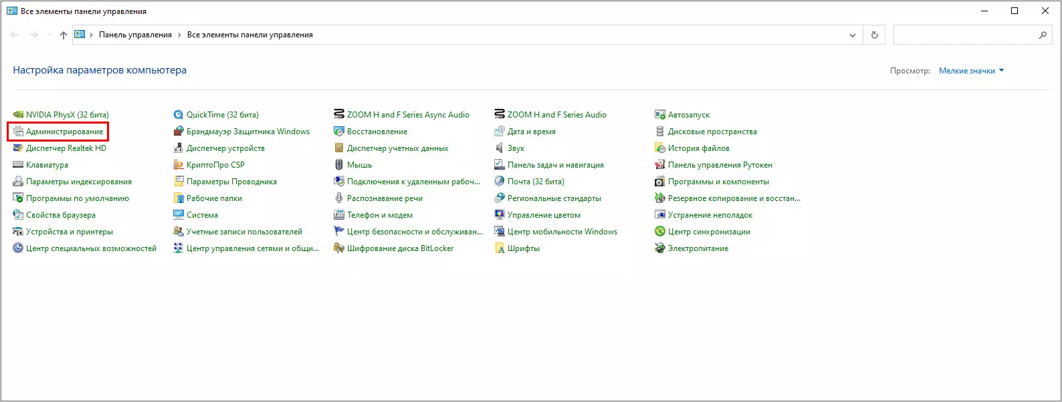Click the Refresh button beside address bar
This screenshot has height=402, width=1062.
tap(874, 35)
